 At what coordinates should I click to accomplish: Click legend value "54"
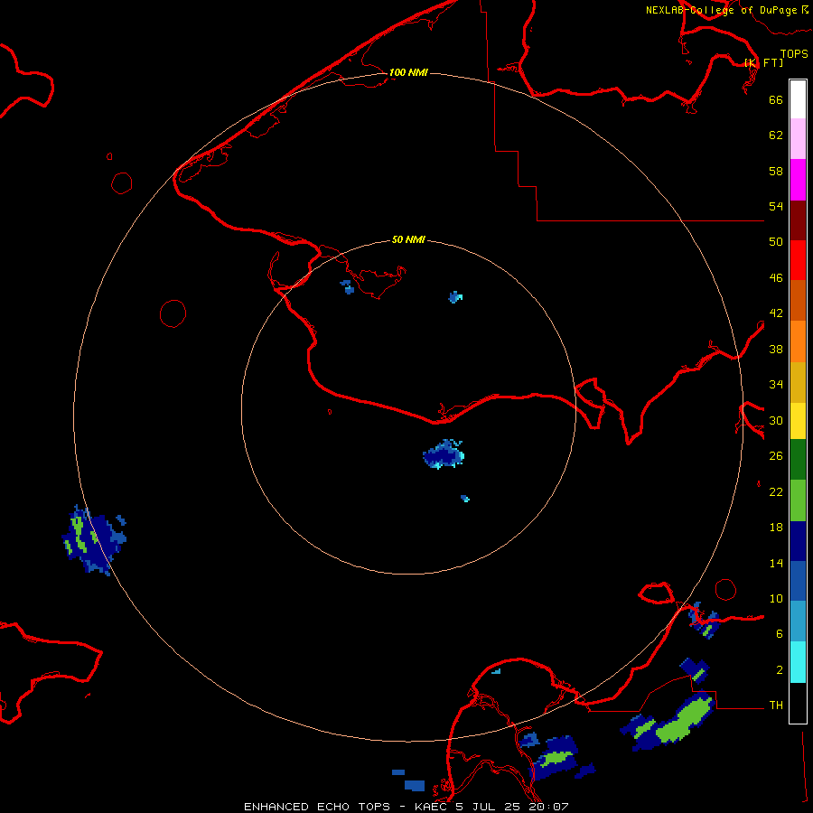tap(776, 206)
